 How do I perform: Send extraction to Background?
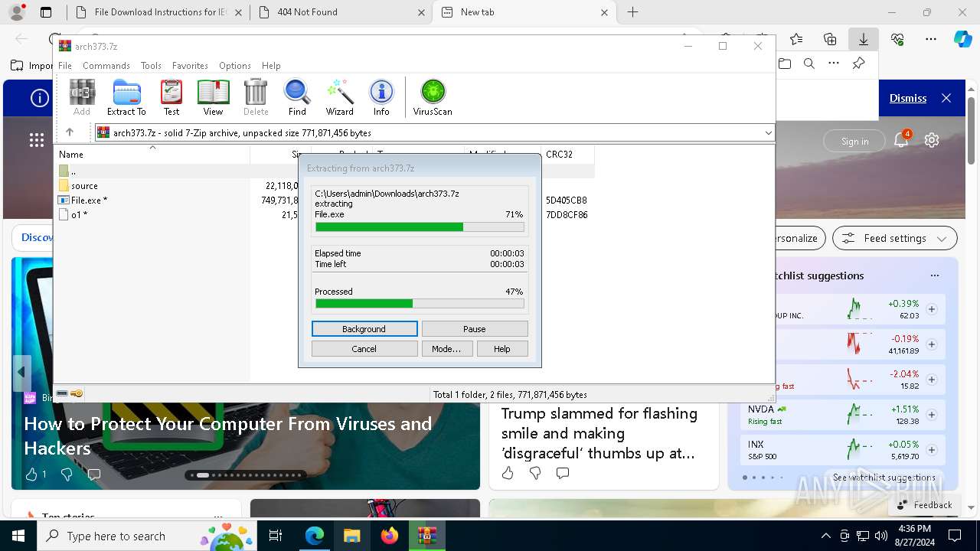tap(364, 329)
